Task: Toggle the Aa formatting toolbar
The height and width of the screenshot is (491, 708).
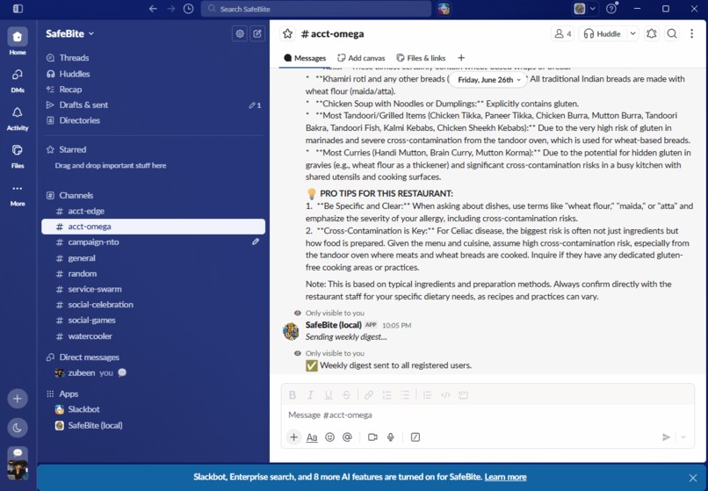Action: (x=312, y=437)
